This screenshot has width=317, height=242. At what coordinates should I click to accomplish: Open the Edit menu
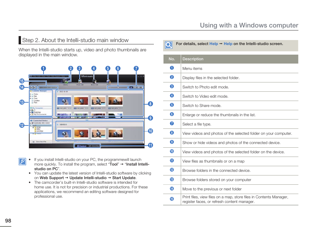pos(39,76)
